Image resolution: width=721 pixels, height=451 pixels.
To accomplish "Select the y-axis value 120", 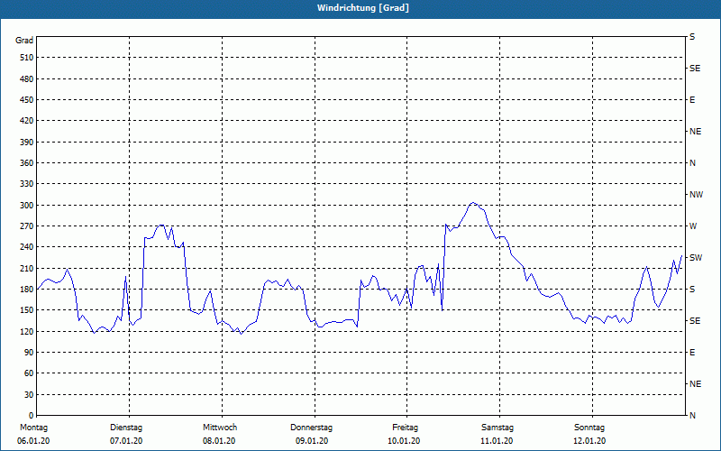I will pyautogui.click(x=26, y=332).
